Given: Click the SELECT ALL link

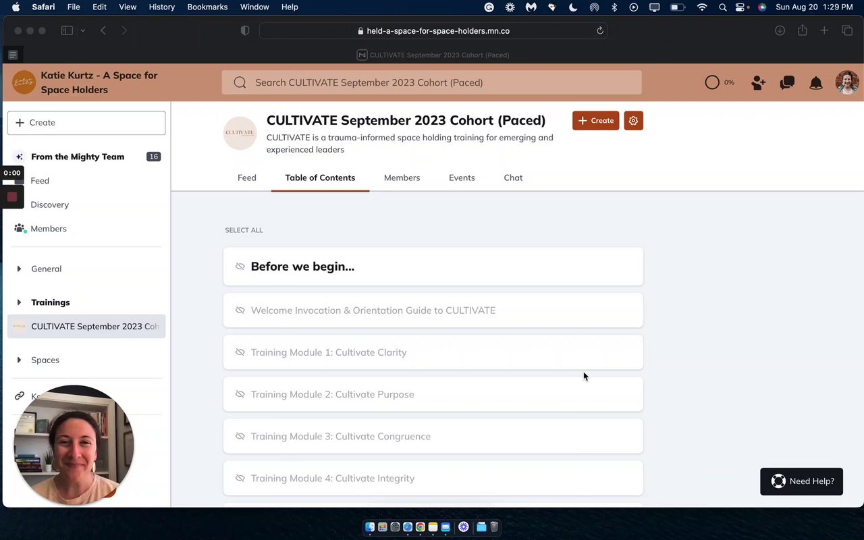Looking at the screenshot, I should click(244, 230).
